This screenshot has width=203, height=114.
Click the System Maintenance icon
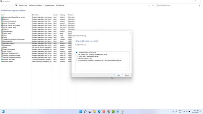tap(2, 49)
